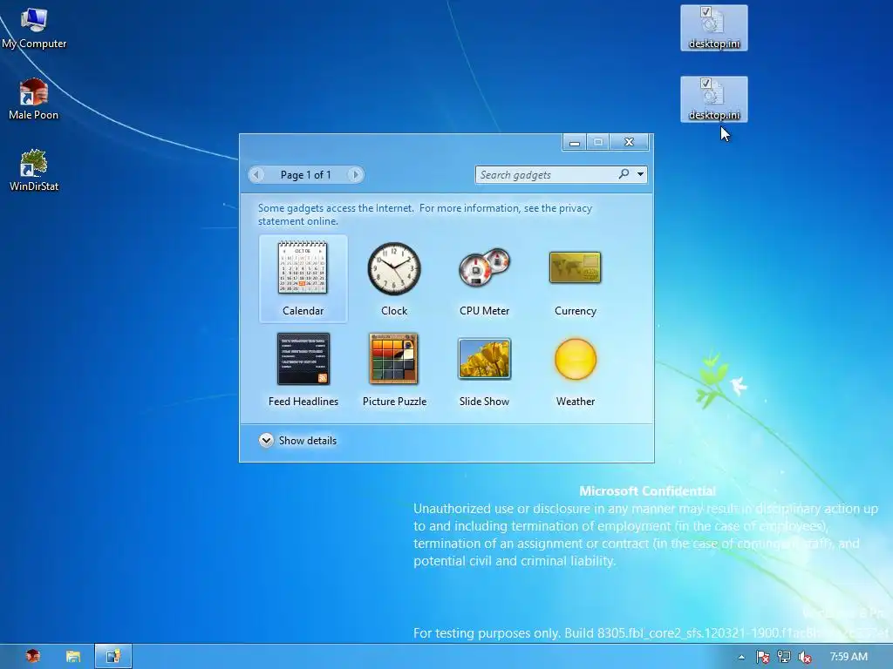Choose the Picture Puzzle gadget icon
The width and height of the screenshot is (893, 669).
point(393,359)
